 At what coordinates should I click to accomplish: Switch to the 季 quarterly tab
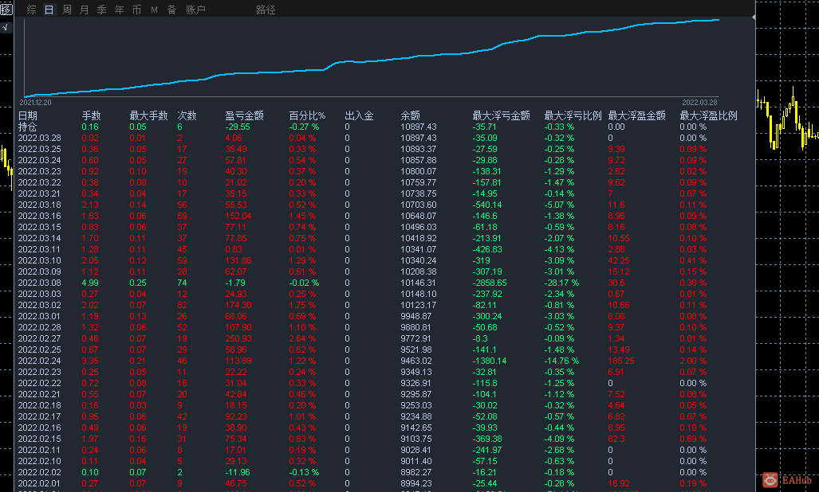pos(102,10)
